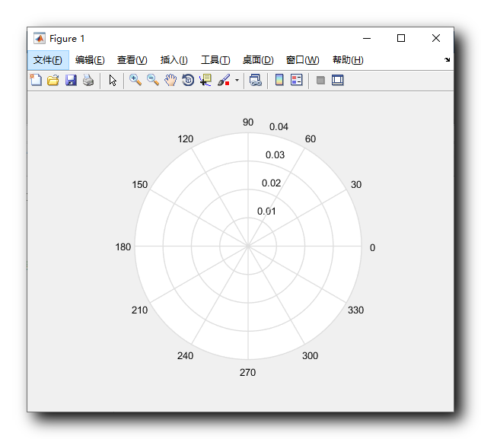Print the figure with the printer icon
The width and height of the screenshot is (481, 439).
(88, 81)
